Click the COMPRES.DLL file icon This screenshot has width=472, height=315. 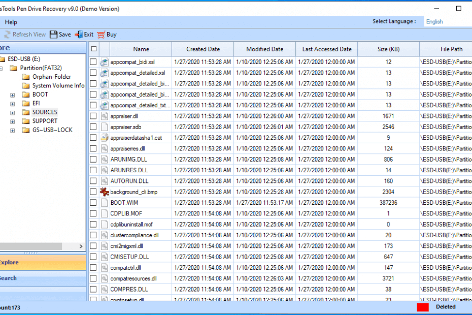click(104, 290)
